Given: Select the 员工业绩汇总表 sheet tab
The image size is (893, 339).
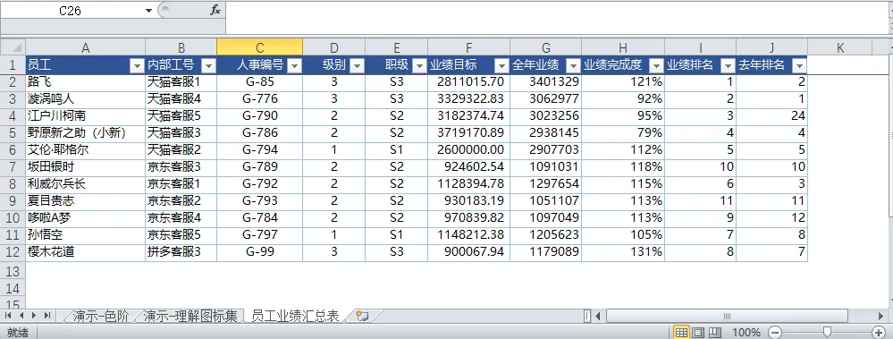Looking at the screenshot, I should pyautogui.click(x=296, y=316).
